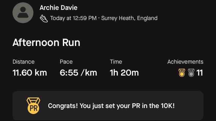
Task: Click the running shoe activity icon
Action: click(x=44, y=18)
